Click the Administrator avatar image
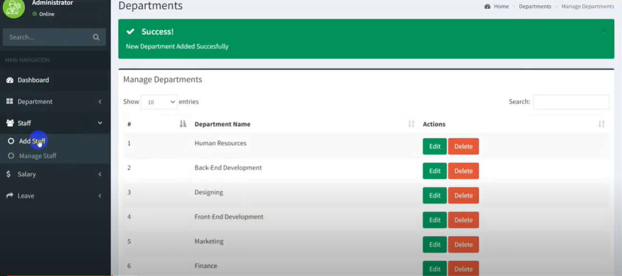 point(13,8)
